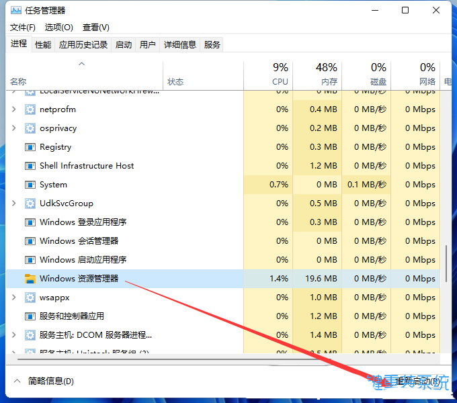The height and width of the screenshot is (403, 457).
Task: Close the Task Manager window
Action: 436,11
